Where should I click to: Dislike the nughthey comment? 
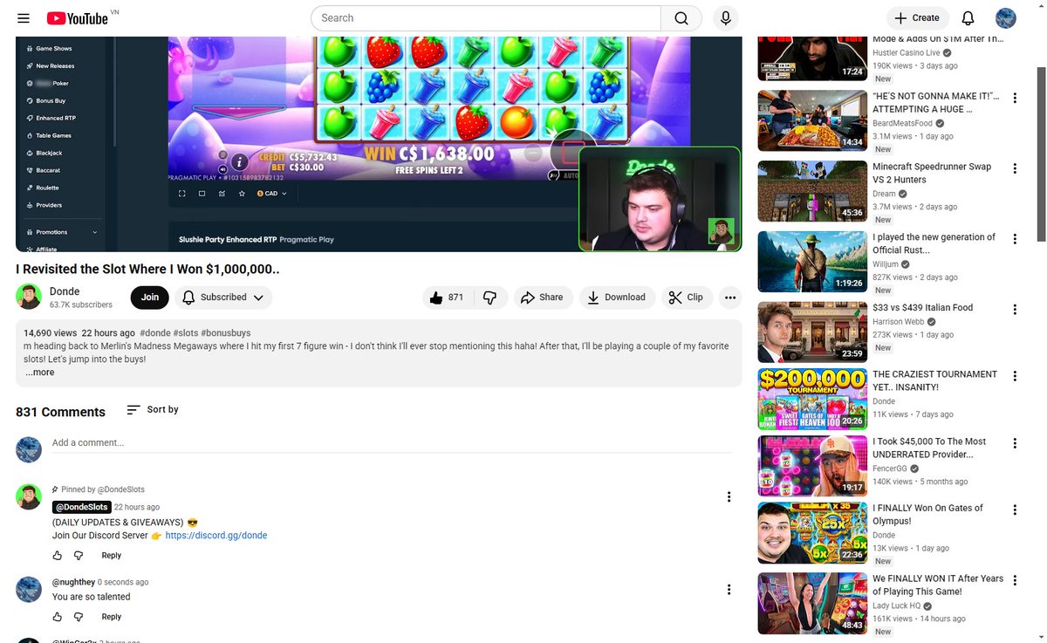click(x=79, y=617)
